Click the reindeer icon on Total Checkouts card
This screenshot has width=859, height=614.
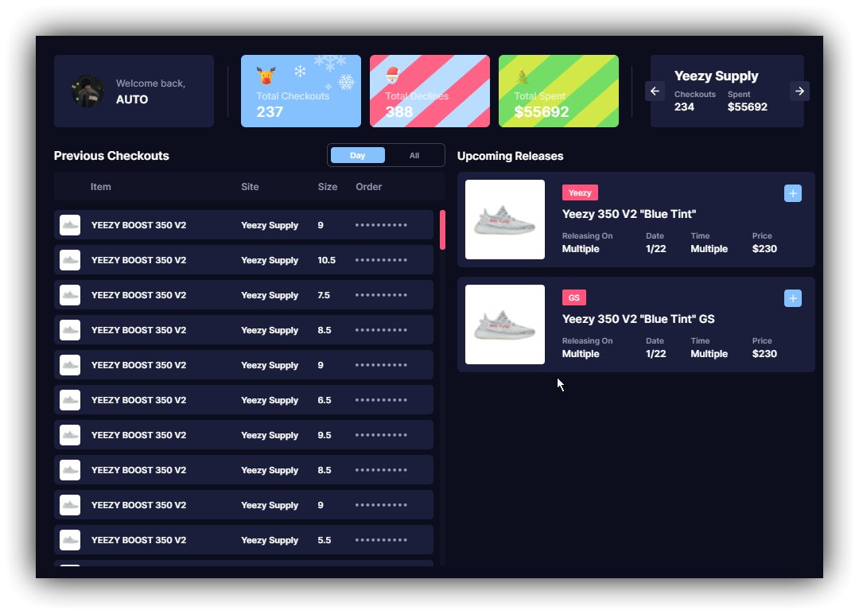click(x=266, y=75)
